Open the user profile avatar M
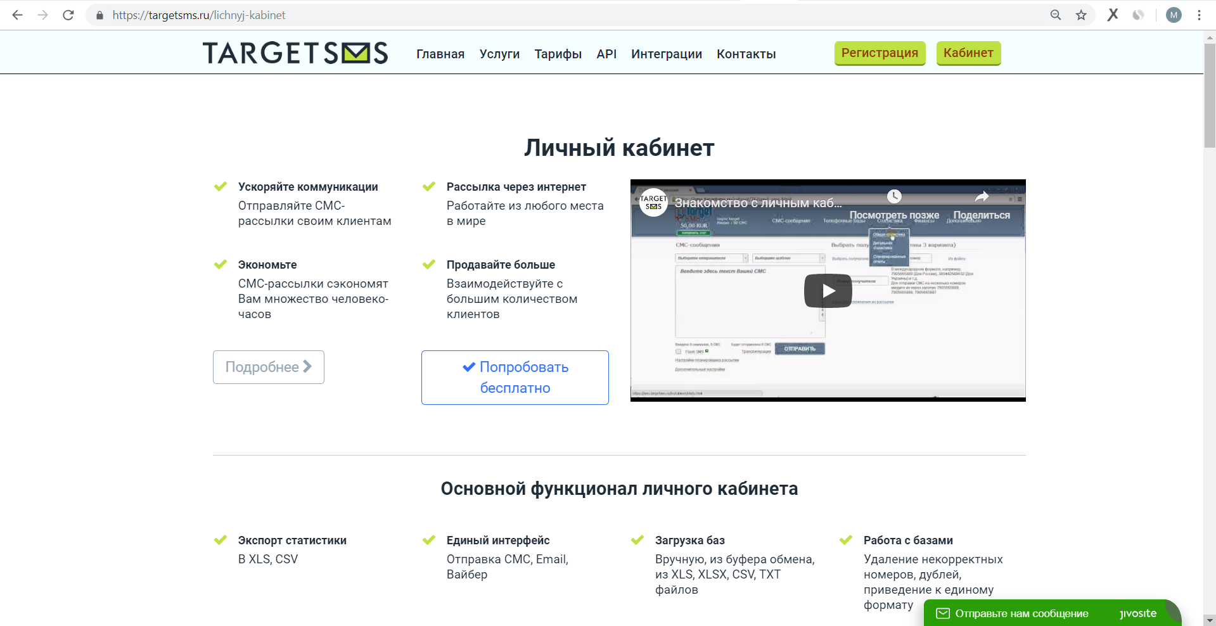The height and width of the screenshot is (626, 1216). 1174,15
